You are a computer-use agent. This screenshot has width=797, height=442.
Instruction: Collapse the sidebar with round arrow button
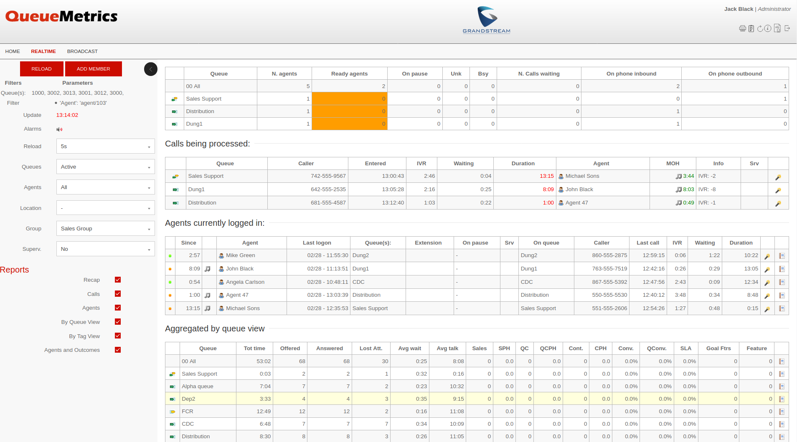pyautogui.click(x=151, y=69)
